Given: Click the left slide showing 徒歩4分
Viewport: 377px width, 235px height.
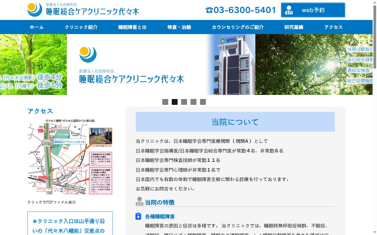Looking at the screenshot, I should click(33, 64).
